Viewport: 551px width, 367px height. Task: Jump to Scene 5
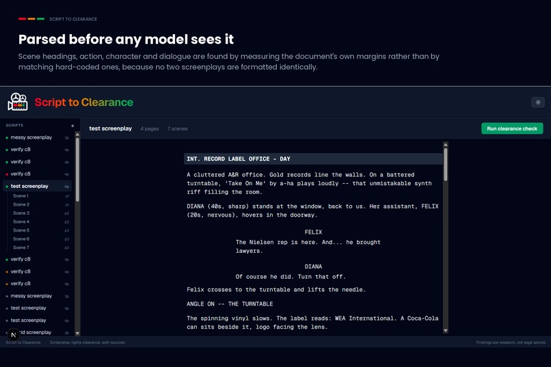40,230
